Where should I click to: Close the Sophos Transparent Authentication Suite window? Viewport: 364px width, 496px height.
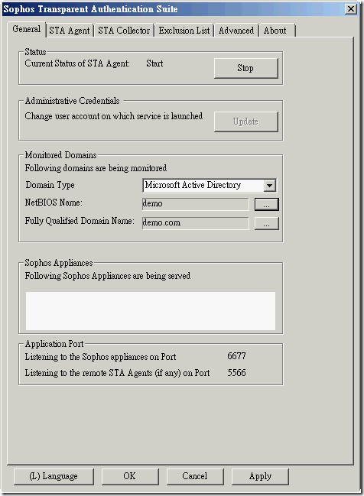(x=351, y=9)
